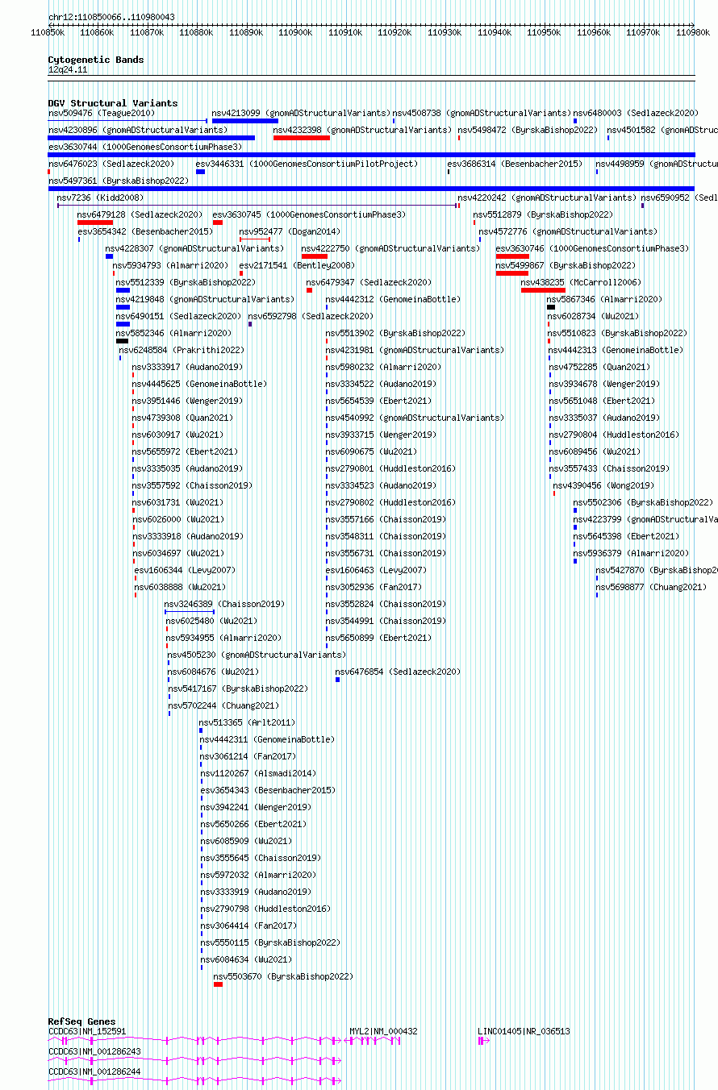The width and height of the screenshot is (718, 1090).
Task: Open variant nsv5650899 (Ebert2021)
Action: point(378,638)
